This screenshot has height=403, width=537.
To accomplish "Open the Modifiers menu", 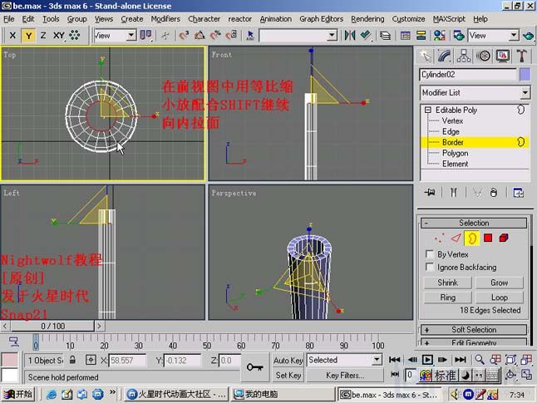I will click(165, 19).
